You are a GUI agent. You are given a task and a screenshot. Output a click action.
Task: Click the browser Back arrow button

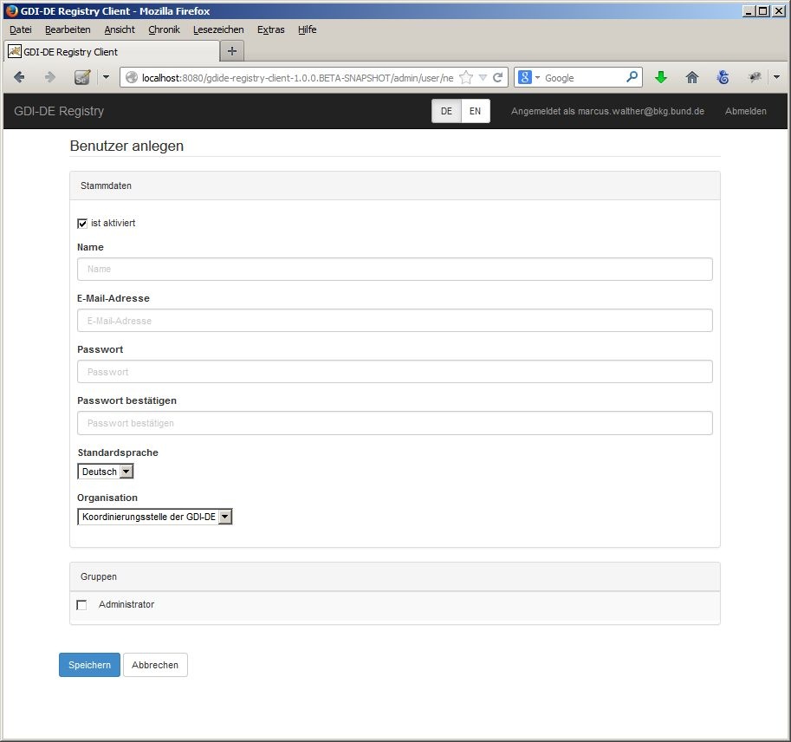click(x=19, y=77)
